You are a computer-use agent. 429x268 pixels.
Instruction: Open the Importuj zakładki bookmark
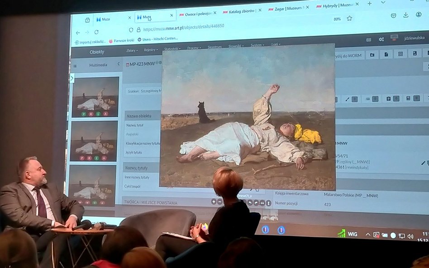90,42
